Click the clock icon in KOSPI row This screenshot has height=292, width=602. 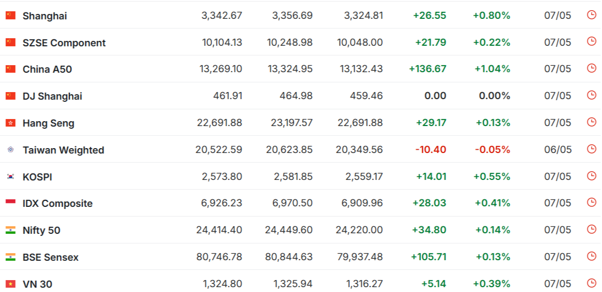(x=592, y=176)
